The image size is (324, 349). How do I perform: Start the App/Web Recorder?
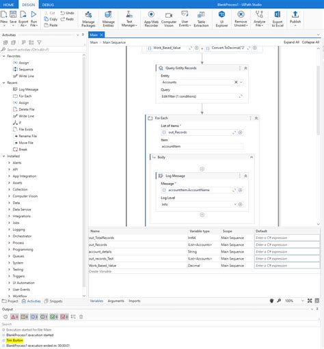pyautogui.click(x=151, y=18)
